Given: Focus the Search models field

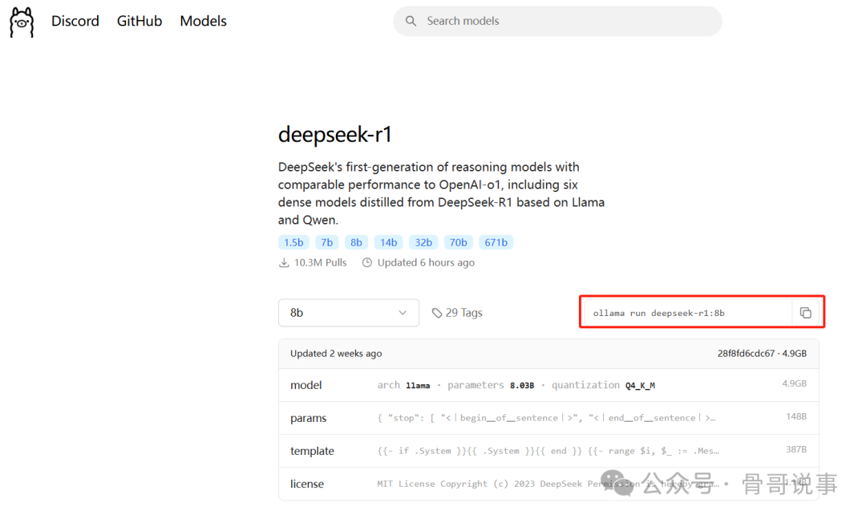Looking at the screenshot, I should (x=557, y=21).
